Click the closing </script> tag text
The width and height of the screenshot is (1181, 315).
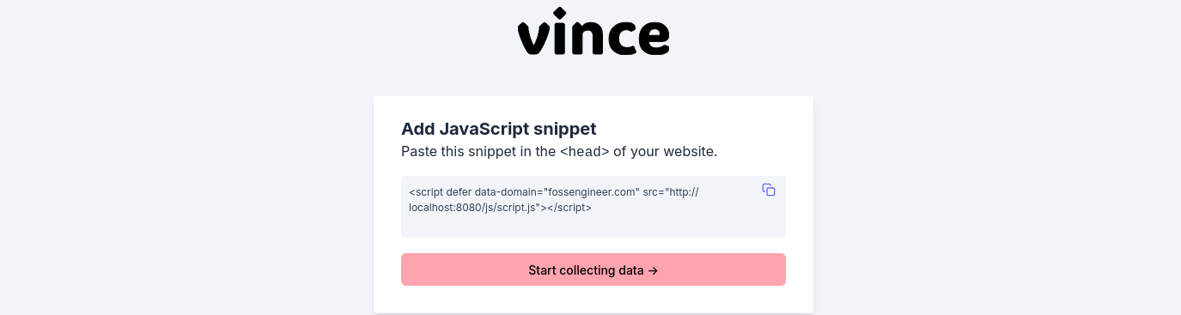click(569, 207)
